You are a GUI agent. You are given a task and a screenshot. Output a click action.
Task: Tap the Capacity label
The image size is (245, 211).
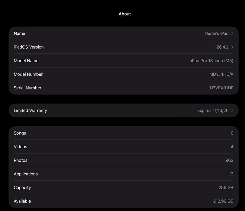(22, 187)
